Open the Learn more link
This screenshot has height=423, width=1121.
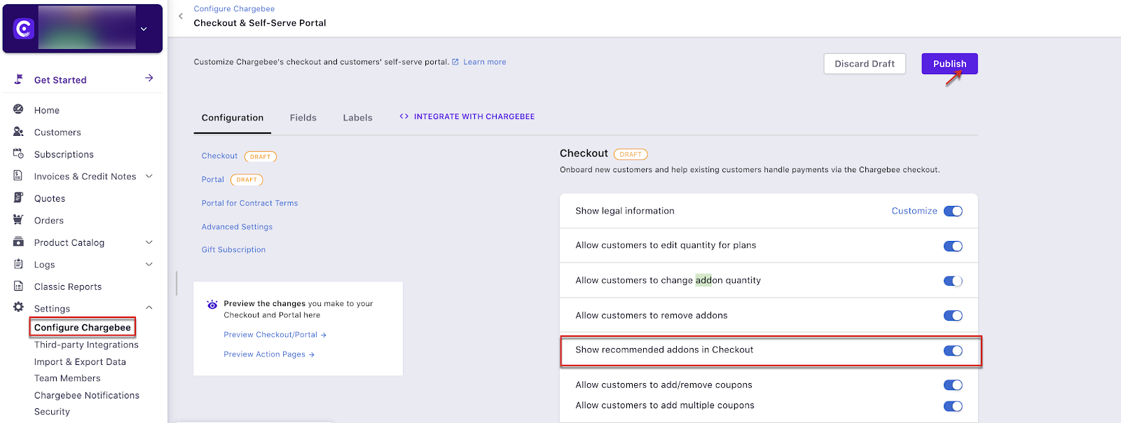pyautogui.click(x=485, y=62)
